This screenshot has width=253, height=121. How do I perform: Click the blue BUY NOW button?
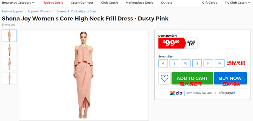click(x=231, y=78)
